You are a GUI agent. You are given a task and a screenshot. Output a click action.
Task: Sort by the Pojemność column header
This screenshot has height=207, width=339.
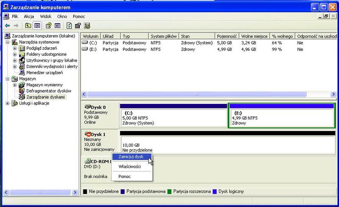pyautogui.click(x=227, y=36)
